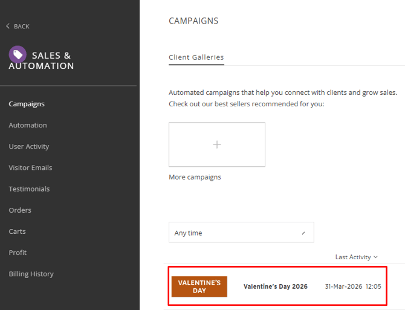405x310 pixels.
Task: Click the purple Sales & Automation tag icon
Action: coord(18,54)
